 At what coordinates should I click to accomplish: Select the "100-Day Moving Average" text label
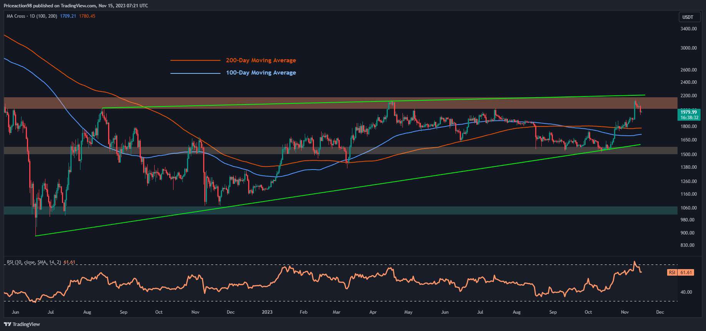click(261, 73)
